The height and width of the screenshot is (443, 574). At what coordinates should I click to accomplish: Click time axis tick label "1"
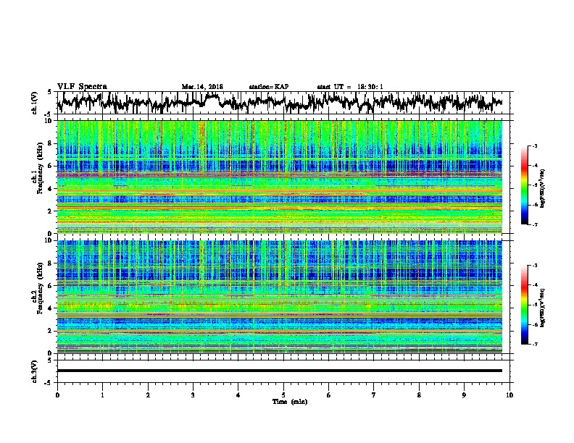coord(102,395)
